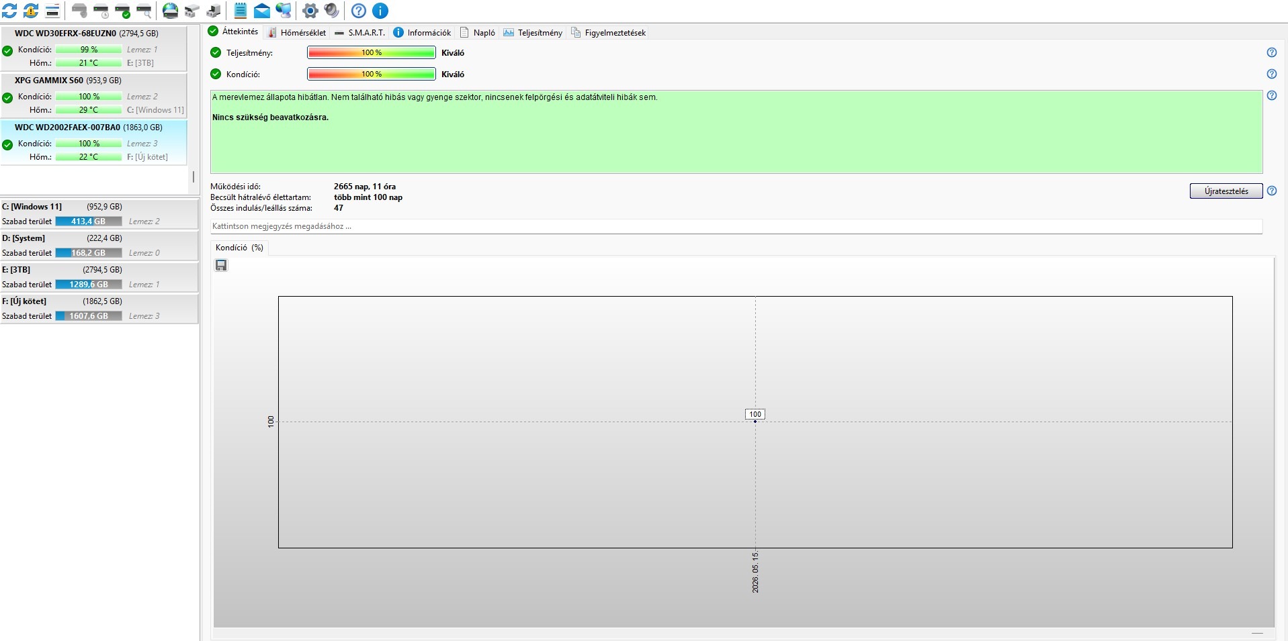Click the refresh arrows toolbar icon
The width and height of the screenshot is (1288, 641).
coord(9,11)
